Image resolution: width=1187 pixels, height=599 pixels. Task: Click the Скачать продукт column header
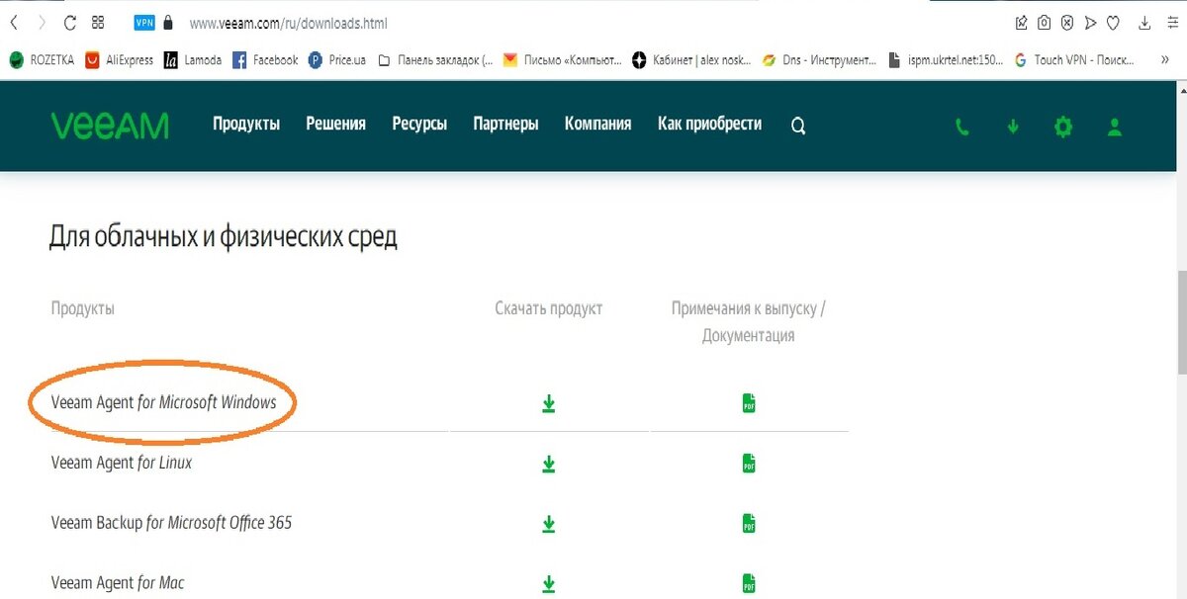click(x=549, y=308)
